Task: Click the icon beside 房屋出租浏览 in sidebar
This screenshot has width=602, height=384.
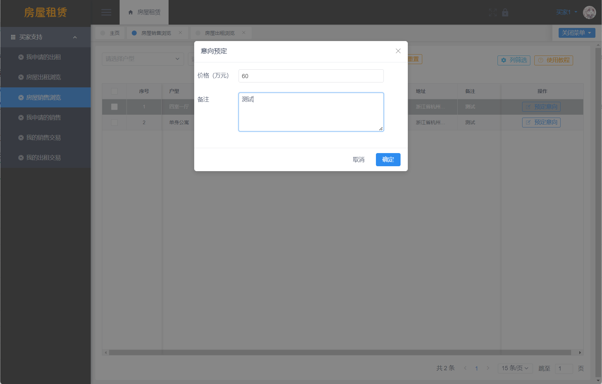Action: 21,77
